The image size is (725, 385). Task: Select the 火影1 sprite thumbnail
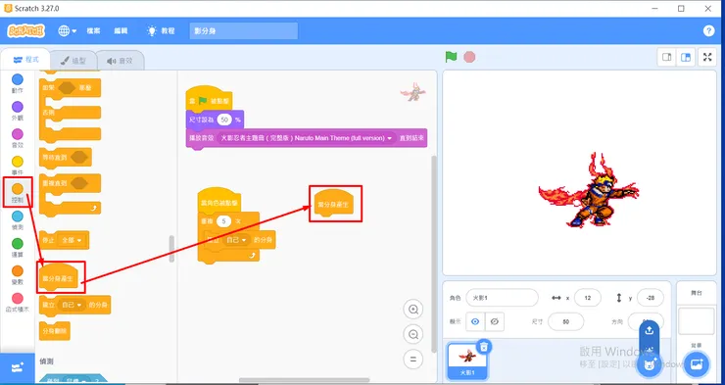pos(467,361)
